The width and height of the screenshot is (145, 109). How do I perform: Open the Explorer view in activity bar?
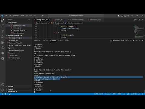[x=3, y=20]
